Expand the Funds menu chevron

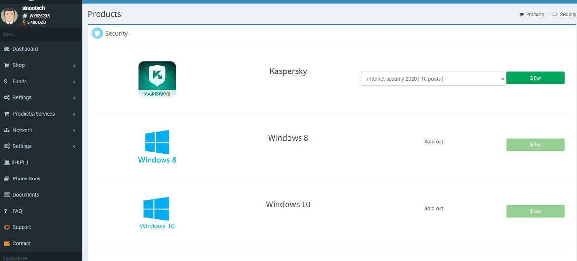(74, 82)
